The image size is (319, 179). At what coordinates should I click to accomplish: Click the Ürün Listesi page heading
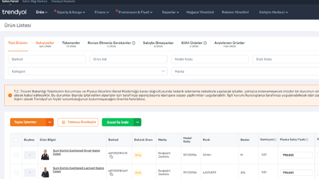[18, 25]
